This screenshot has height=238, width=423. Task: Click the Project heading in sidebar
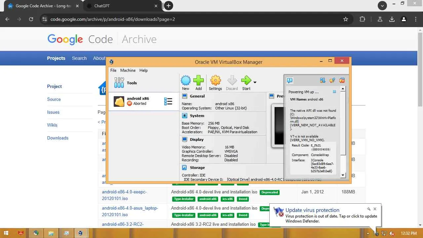(55, 86)
